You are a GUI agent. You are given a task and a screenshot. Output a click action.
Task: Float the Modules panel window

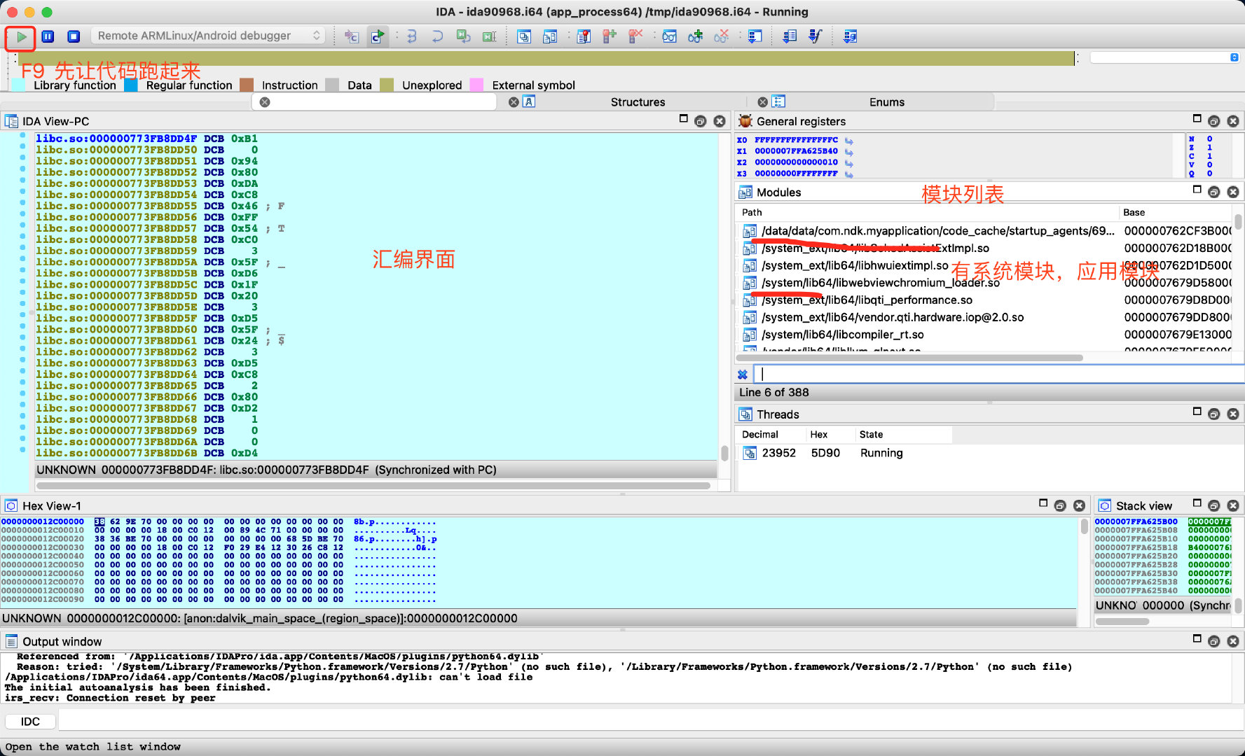click(1214, 192)
